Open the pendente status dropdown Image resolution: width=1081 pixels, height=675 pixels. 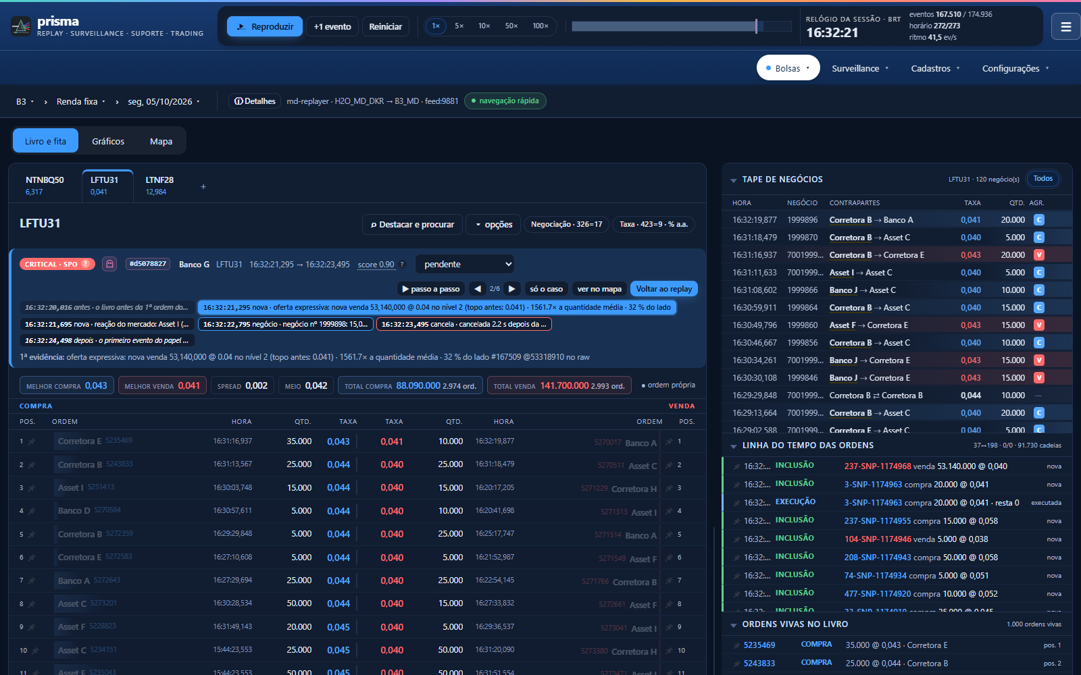point(465,264)
